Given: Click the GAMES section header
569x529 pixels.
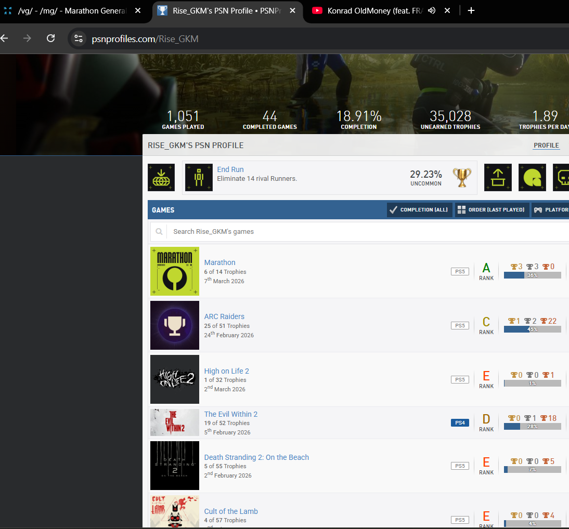Looking at the screenshot, I should click(x=163, y=210).
